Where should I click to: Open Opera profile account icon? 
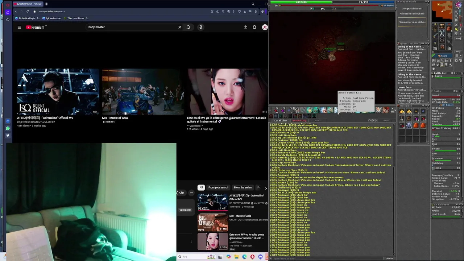256,11
